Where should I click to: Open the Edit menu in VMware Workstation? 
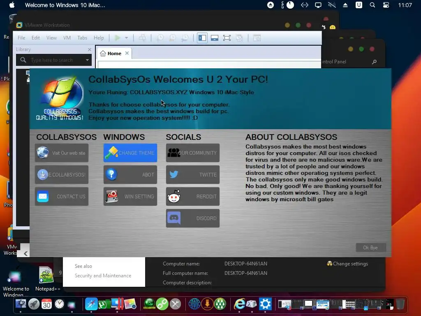click(35, 38)
